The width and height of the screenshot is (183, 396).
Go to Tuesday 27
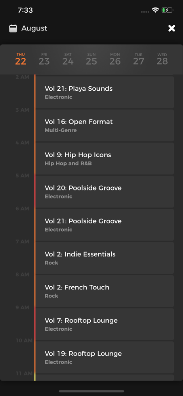click(139, 59)
